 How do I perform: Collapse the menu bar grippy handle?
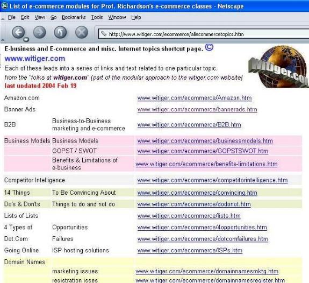(2, 18)
